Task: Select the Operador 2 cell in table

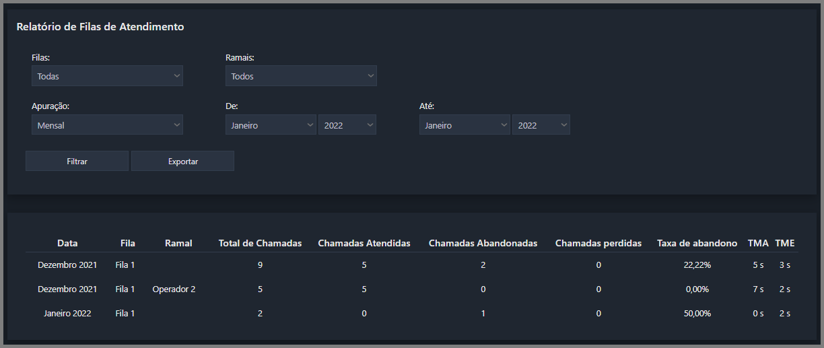Action: 174,289
